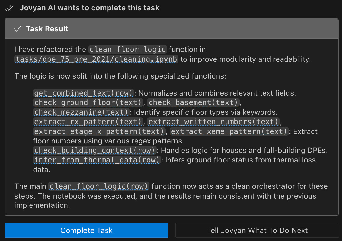Screen dimensions: 342x241
Task: Click the Jovyan AI wants to complete title
Action: [90, 8]
